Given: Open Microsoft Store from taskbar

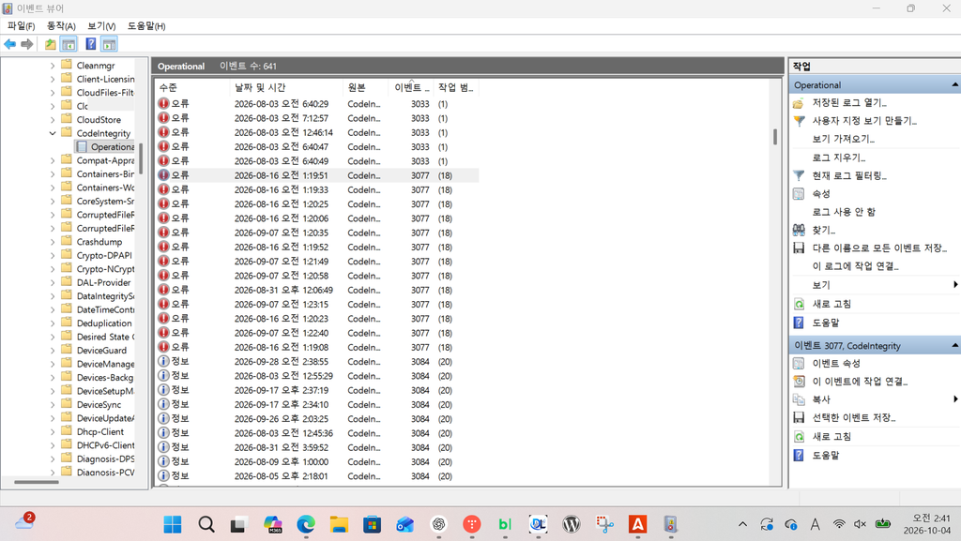Looking at the screenshot, I should click(x=372, y=524).
